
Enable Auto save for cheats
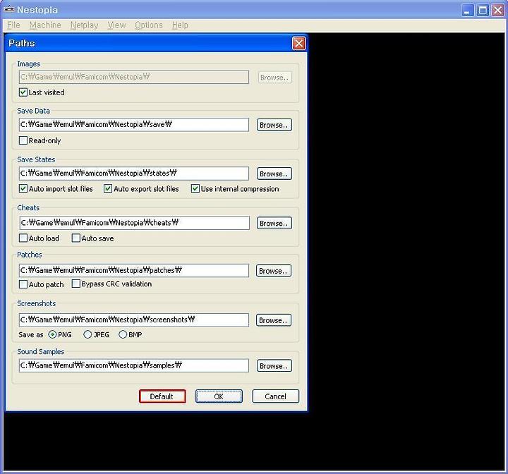(x=75, y=238)
